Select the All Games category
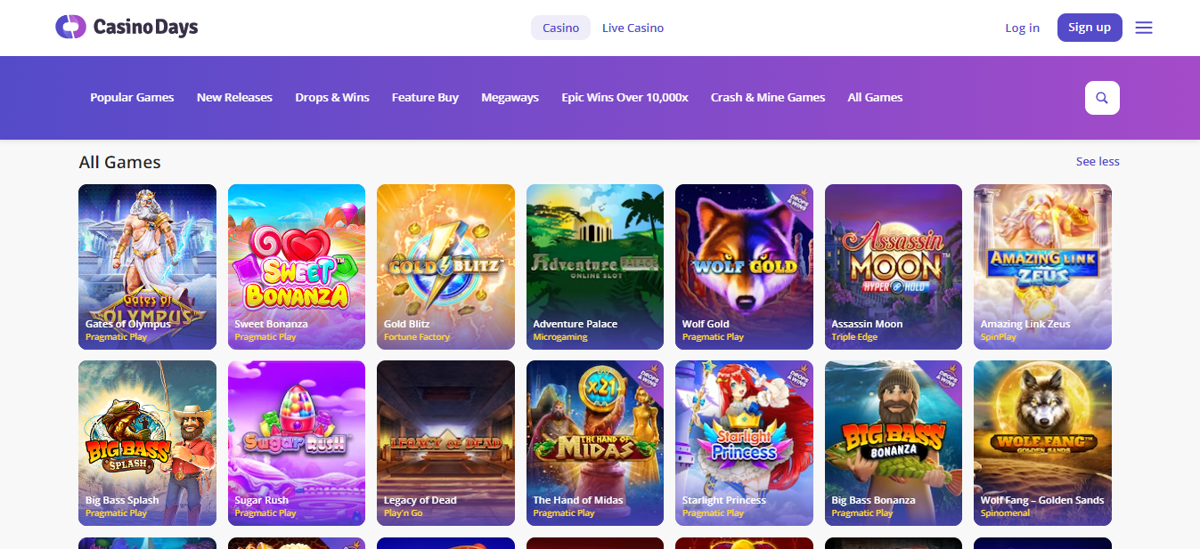 coord(875,98)
